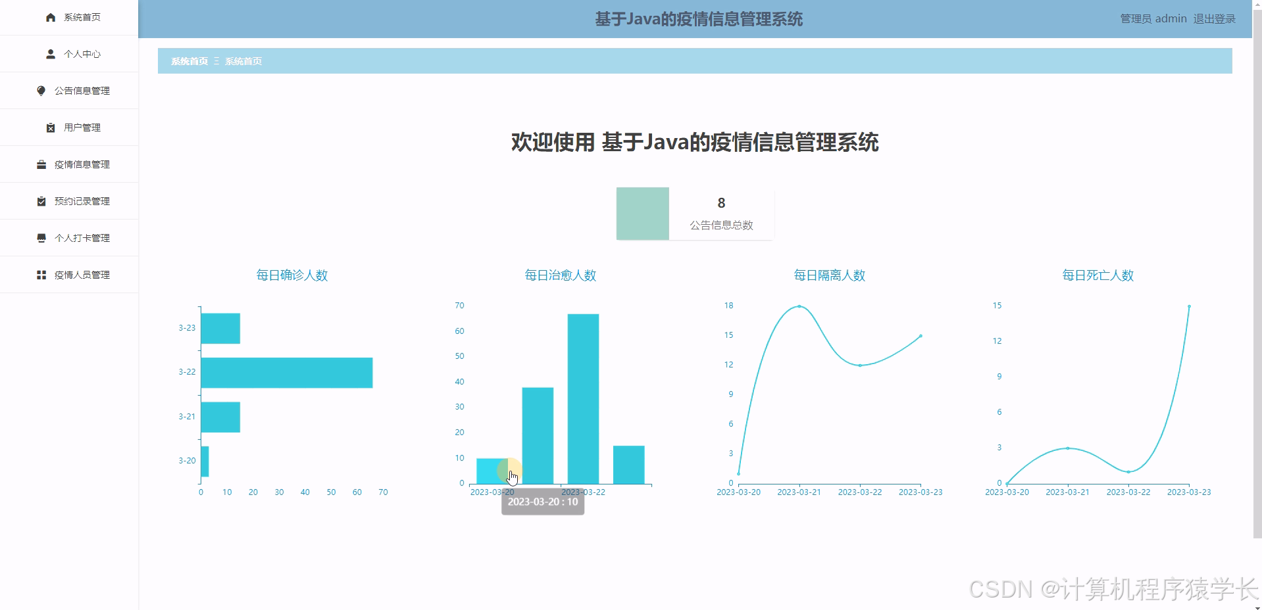This screenshot has width=1262, height=610.
Task: Click the 管理员 admin user label
Action: 1153,19
